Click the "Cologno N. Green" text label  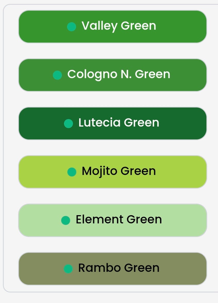(x=119, y=74)
